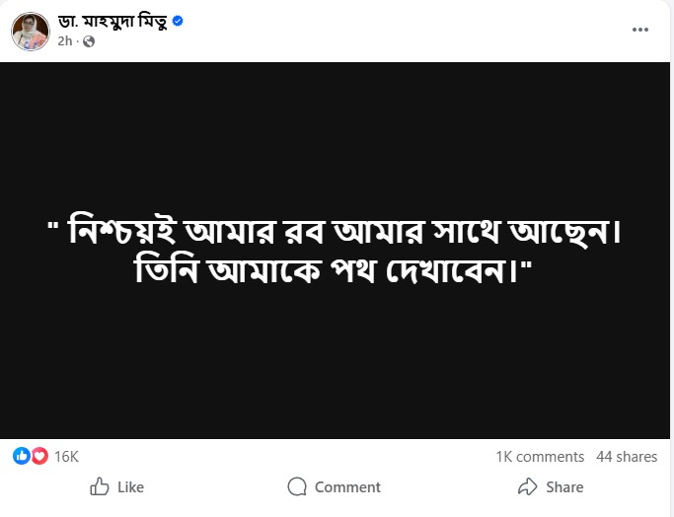Click the red heart reaction emoji
The image size is (674, 517).
39,456
